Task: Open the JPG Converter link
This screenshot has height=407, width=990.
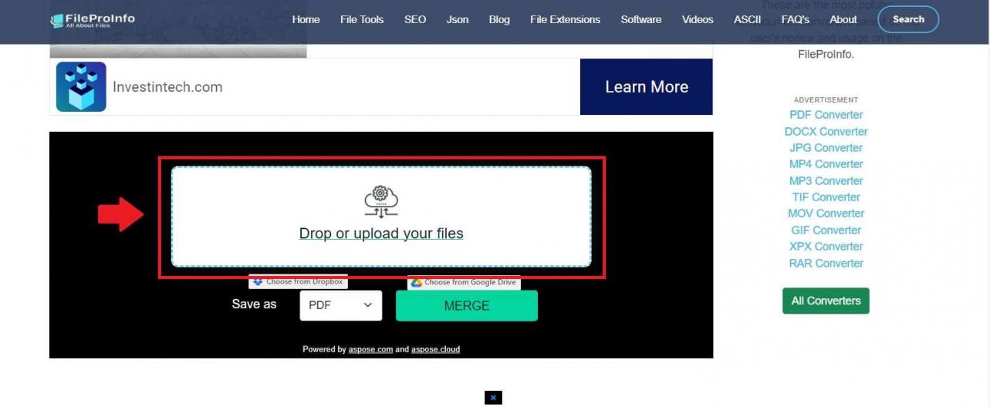Action: [x=826, y=148]
